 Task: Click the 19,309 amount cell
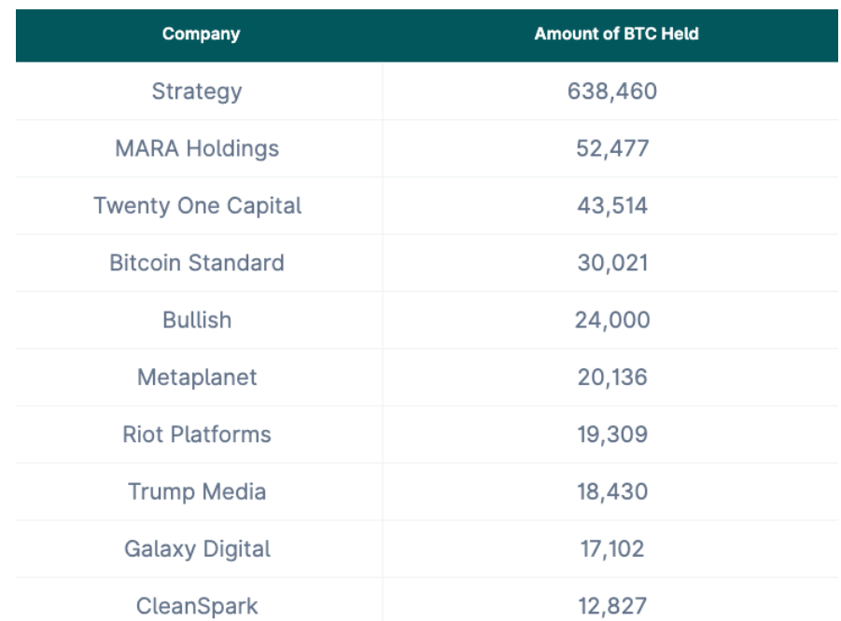[612, 435]
